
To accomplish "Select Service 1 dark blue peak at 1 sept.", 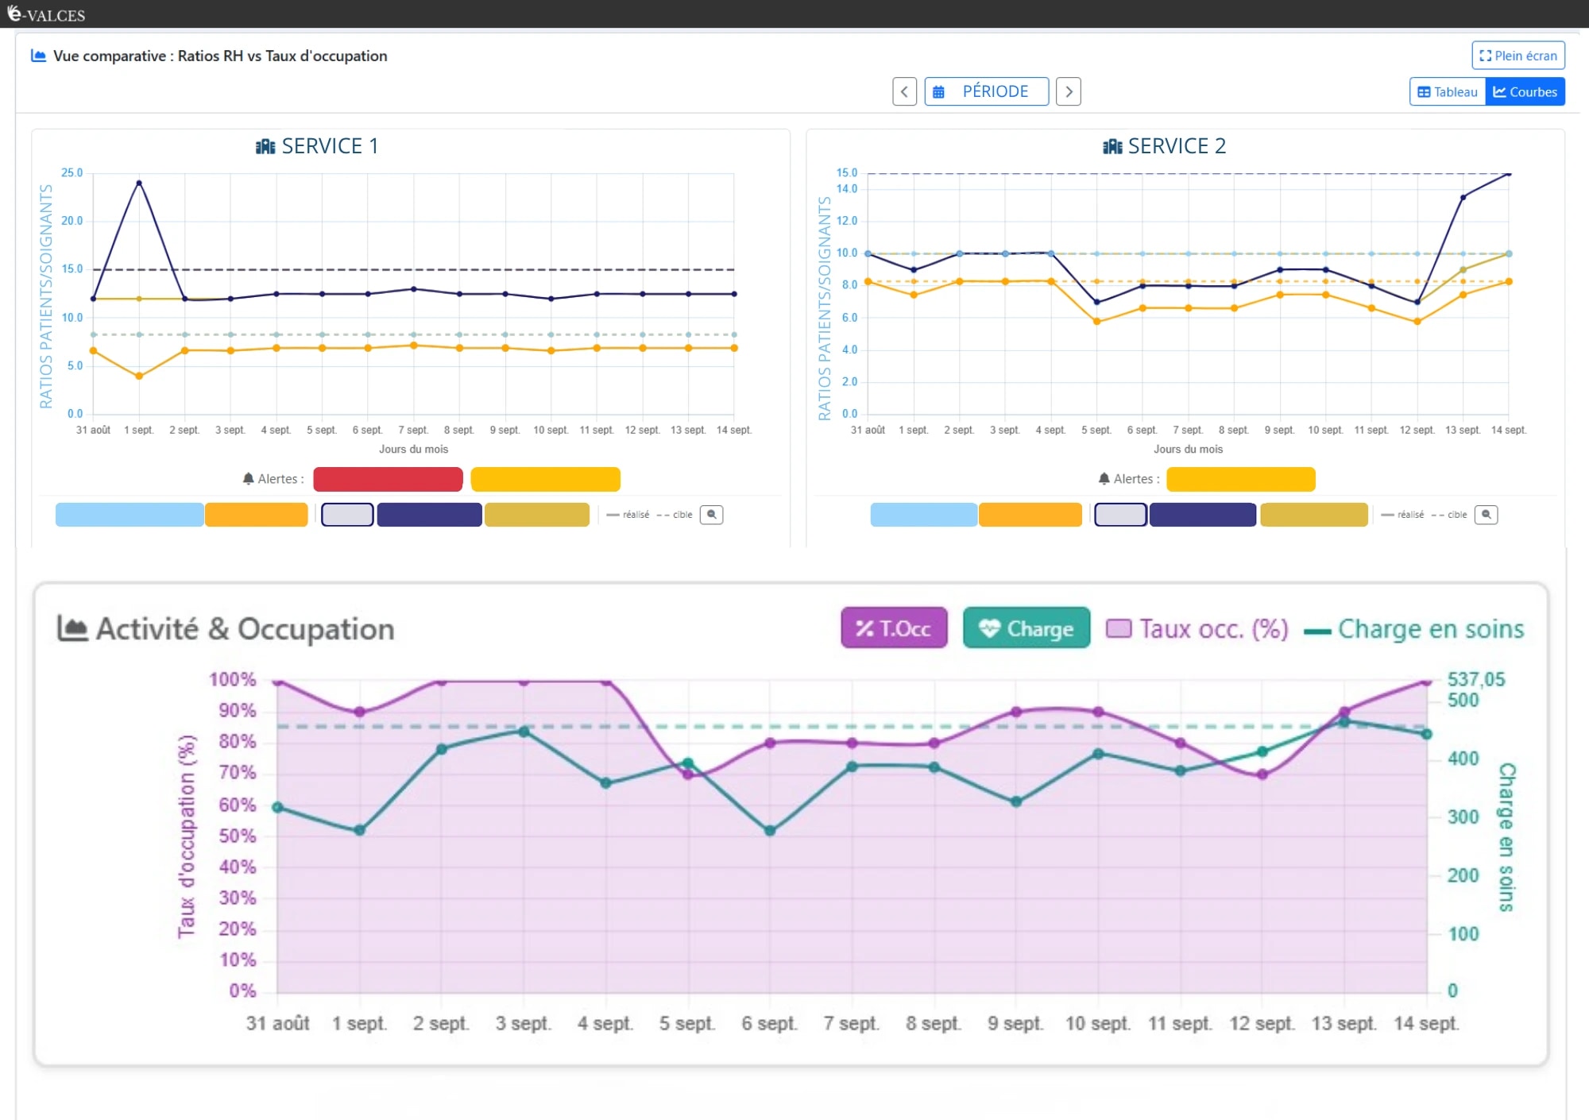I will pos(139,183).
